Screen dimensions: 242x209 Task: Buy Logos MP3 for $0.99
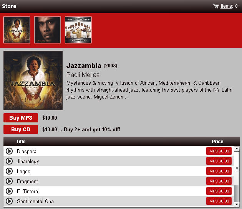click(219, 171)
